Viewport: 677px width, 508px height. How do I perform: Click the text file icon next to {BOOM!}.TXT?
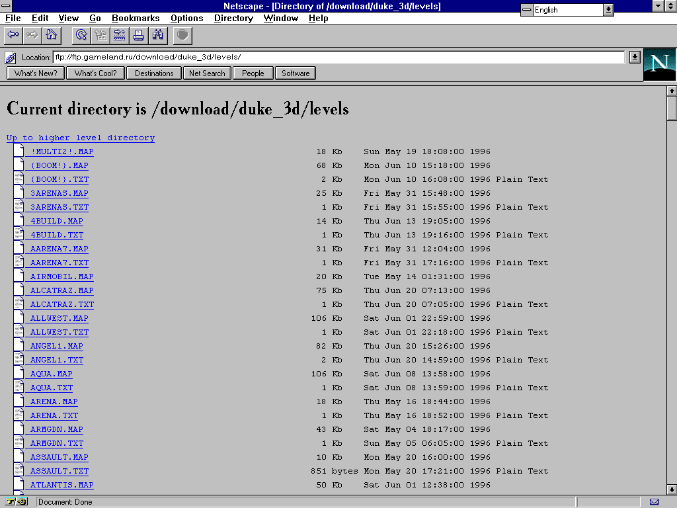(19, 178)
